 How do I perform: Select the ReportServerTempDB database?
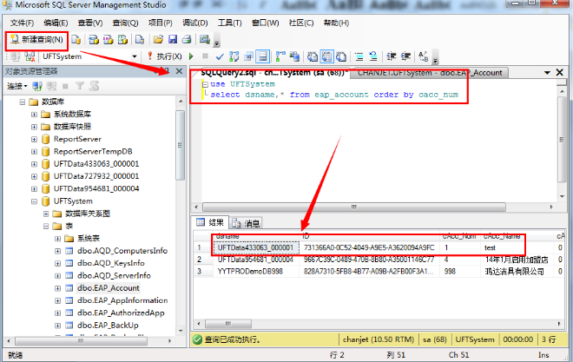pyautogui.click(x=93, y=151)
